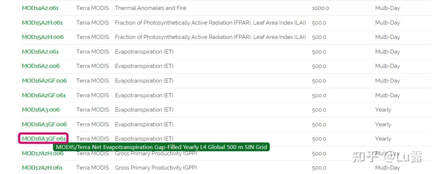Open the MOD16A3.006 yearly product
Viewport: 433px width, 174px height.
[40, 110]
